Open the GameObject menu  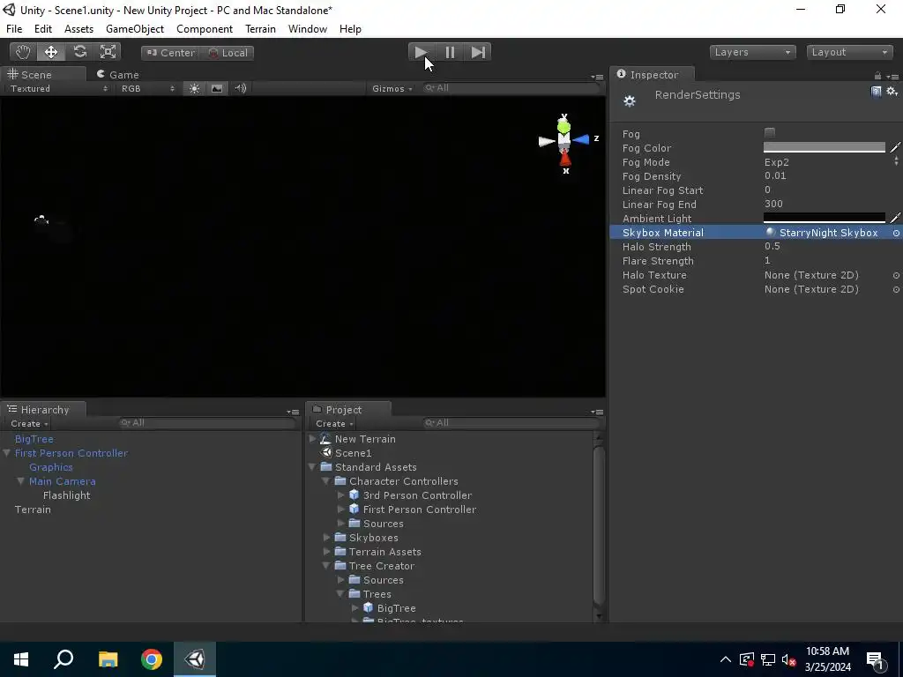click(x=135, y=29)
